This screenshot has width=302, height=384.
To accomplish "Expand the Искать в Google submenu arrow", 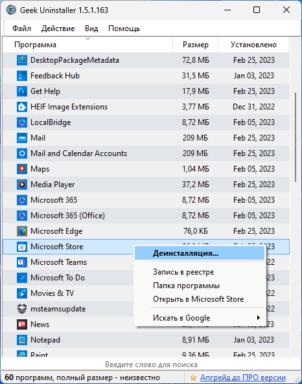I will (258, 318).
